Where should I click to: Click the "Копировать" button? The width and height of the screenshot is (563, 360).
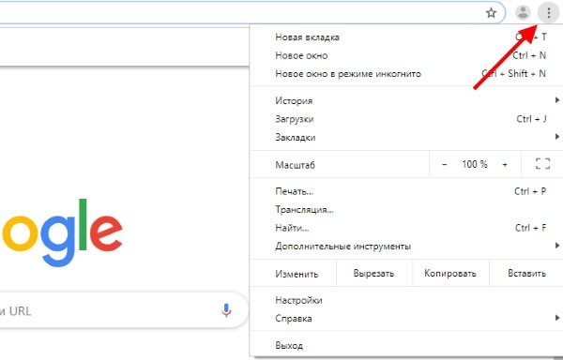tap(450, 273)
